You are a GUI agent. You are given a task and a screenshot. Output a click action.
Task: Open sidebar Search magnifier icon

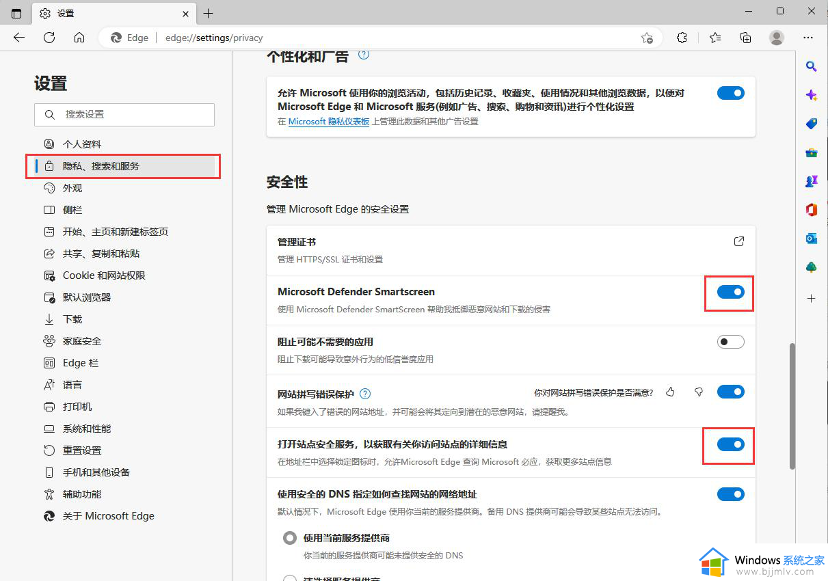811,66
